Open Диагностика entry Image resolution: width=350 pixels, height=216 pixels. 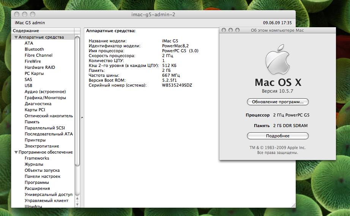(x=38, y=104)
